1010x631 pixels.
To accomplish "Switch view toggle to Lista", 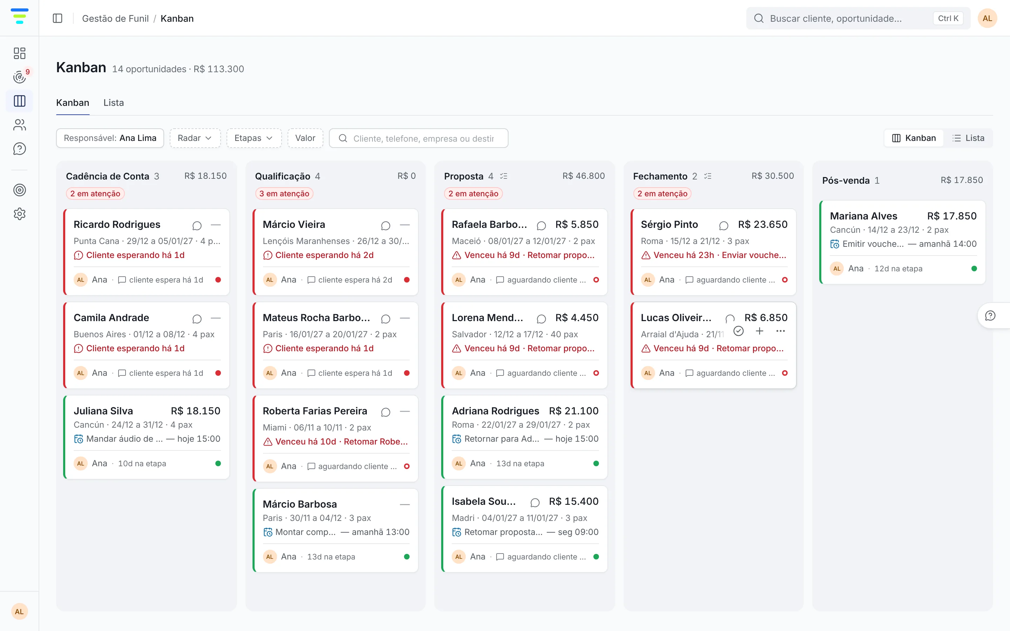I will pyautogui.click(x=968, y=138).
